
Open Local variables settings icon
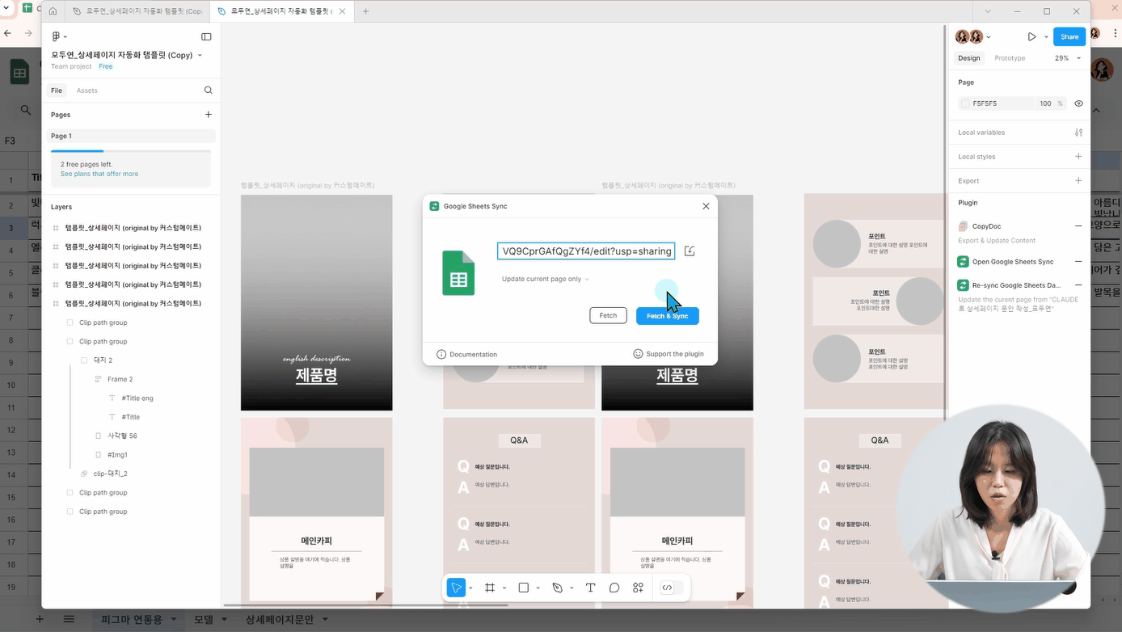click(1078, 133)
